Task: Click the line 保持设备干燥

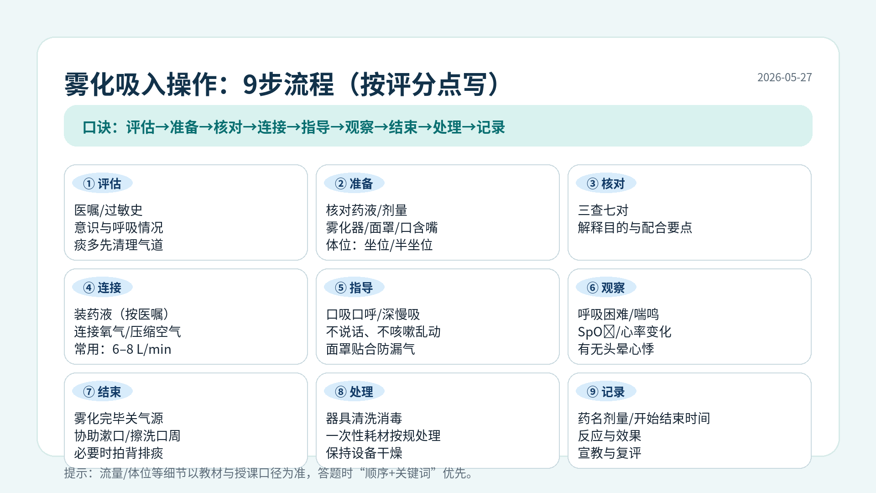Action: click(364, 453)
